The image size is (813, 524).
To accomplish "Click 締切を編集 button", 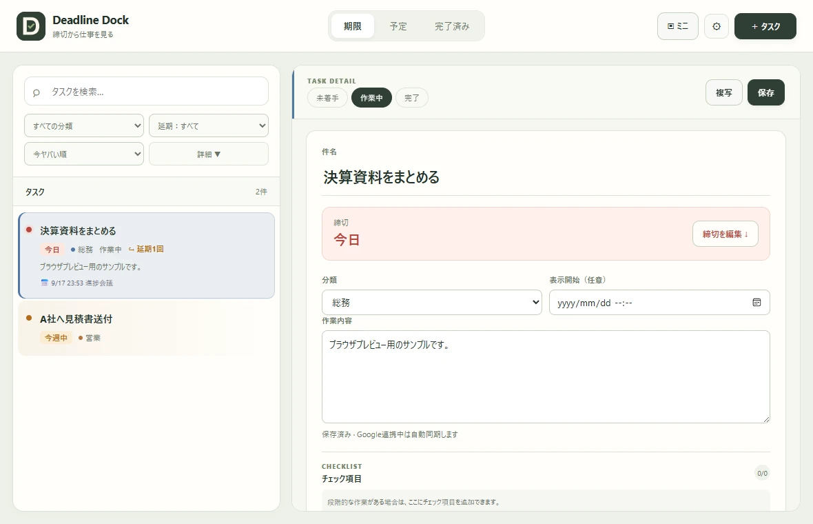I will (x=725, y=234).
